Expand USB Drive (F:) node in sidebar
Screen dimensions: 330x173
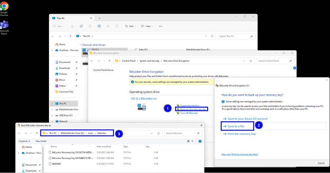coord(52,115)
